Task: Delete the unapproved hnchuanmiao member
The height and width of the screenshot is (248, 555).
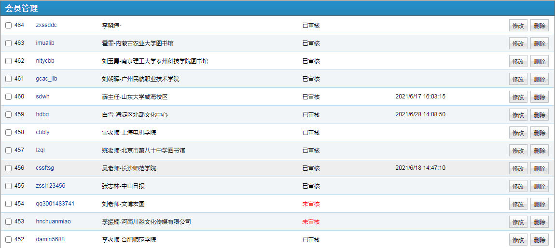Action: point(539,222)
